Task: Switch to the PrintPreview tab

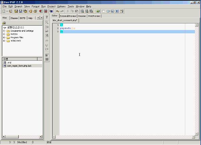Action: click(x=94, y=16)
